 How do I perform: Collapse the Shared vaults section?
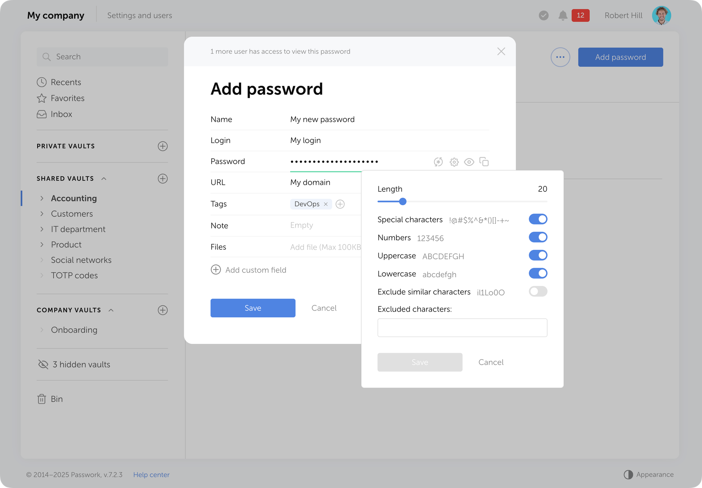[104, 178]
